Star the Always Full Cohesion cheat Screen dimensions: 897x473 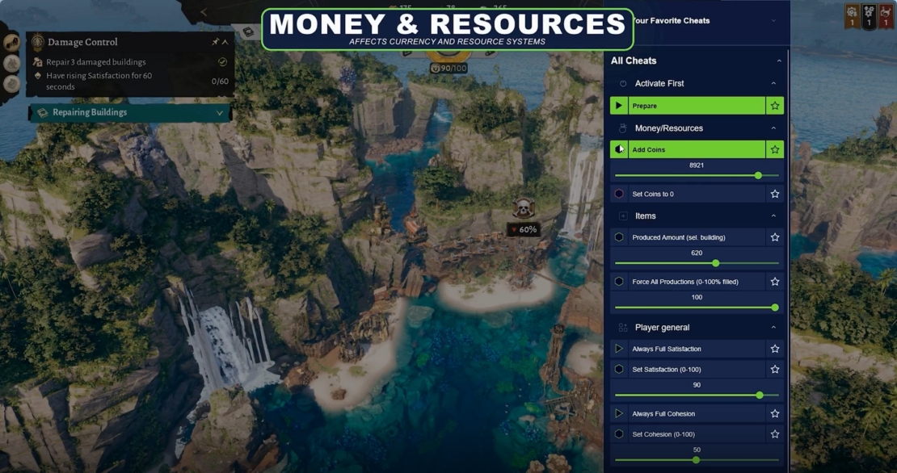775,413
